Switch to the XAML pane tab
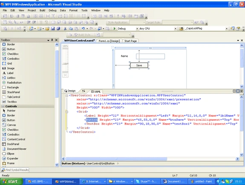 (96, 91)
